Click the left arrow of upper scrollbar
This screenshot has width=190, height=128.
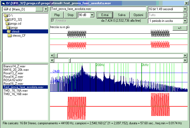click(x=52, y=56)
